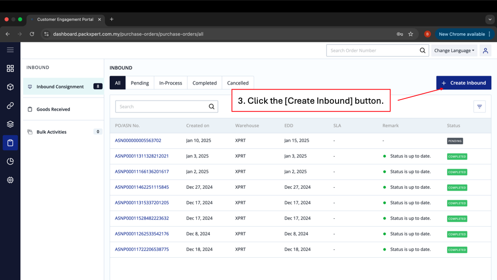
Task: Select the clipboard inbound icon in sidebar
Action: click(x=10, y=143)
